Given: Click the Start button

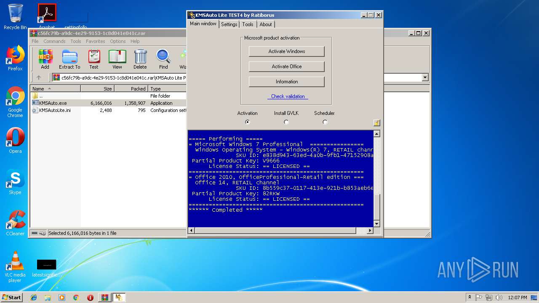Looking at the screenshot, I should click(x=12, y=298).
